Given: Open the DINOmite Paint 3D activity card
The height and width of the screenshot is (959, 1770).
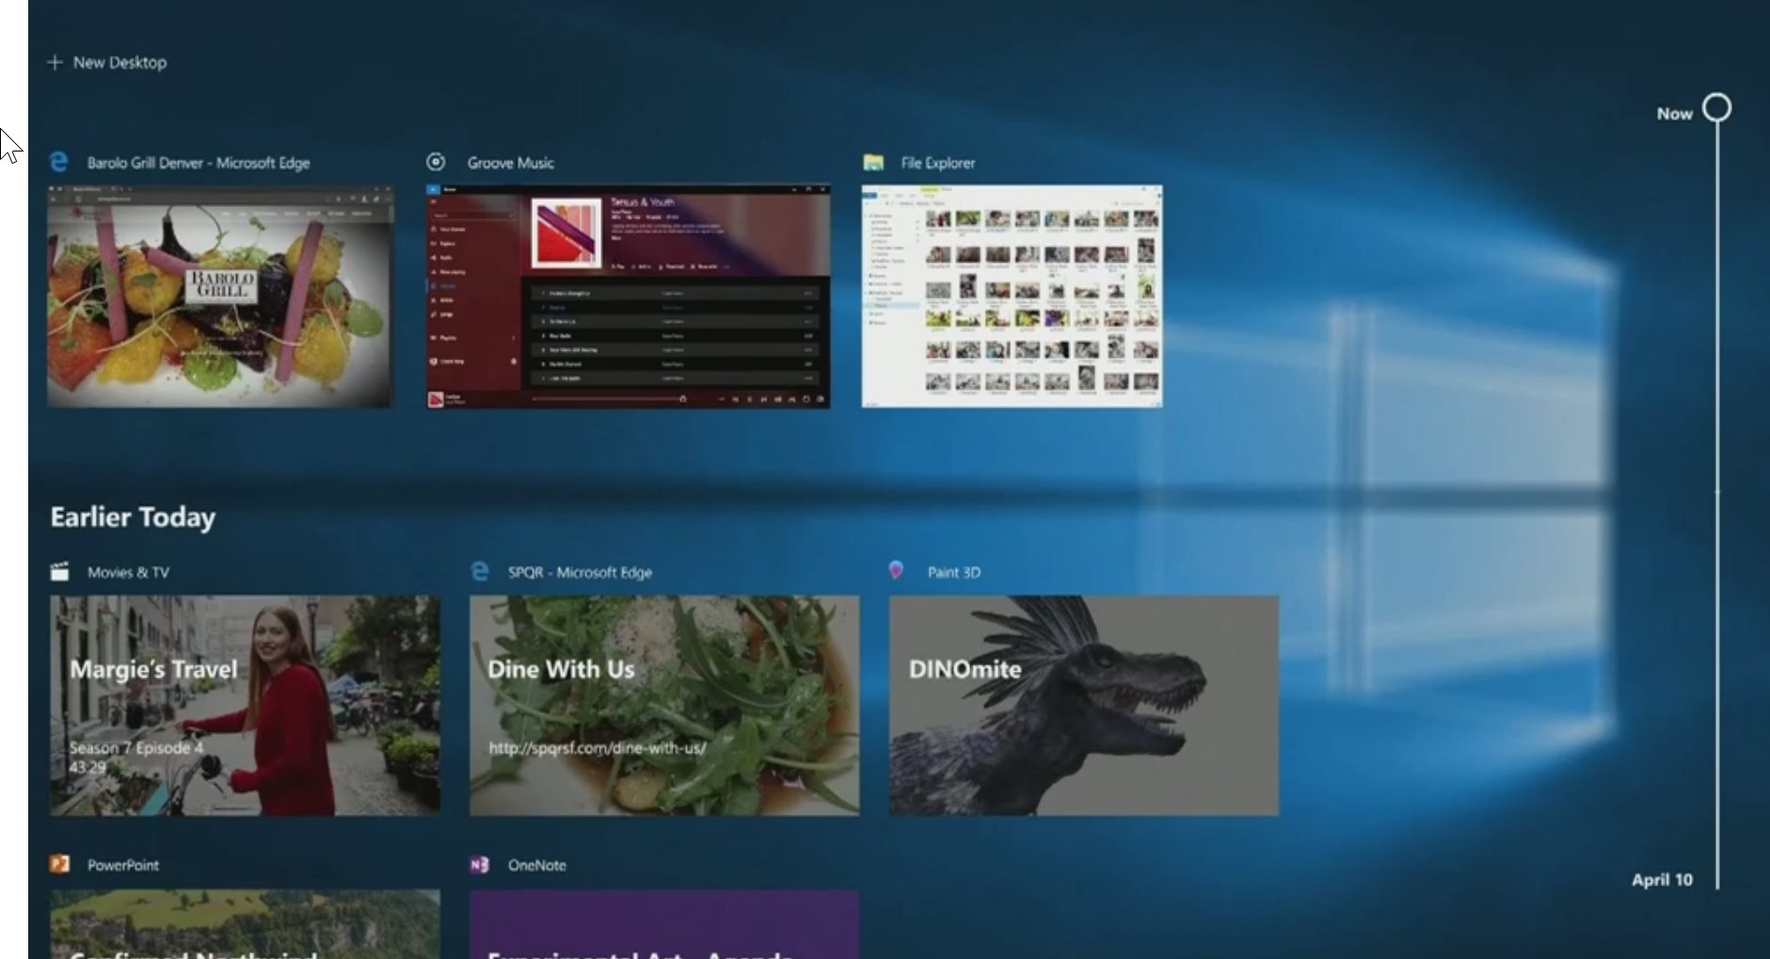Looking at the screenshot, I should [1083, 705].
